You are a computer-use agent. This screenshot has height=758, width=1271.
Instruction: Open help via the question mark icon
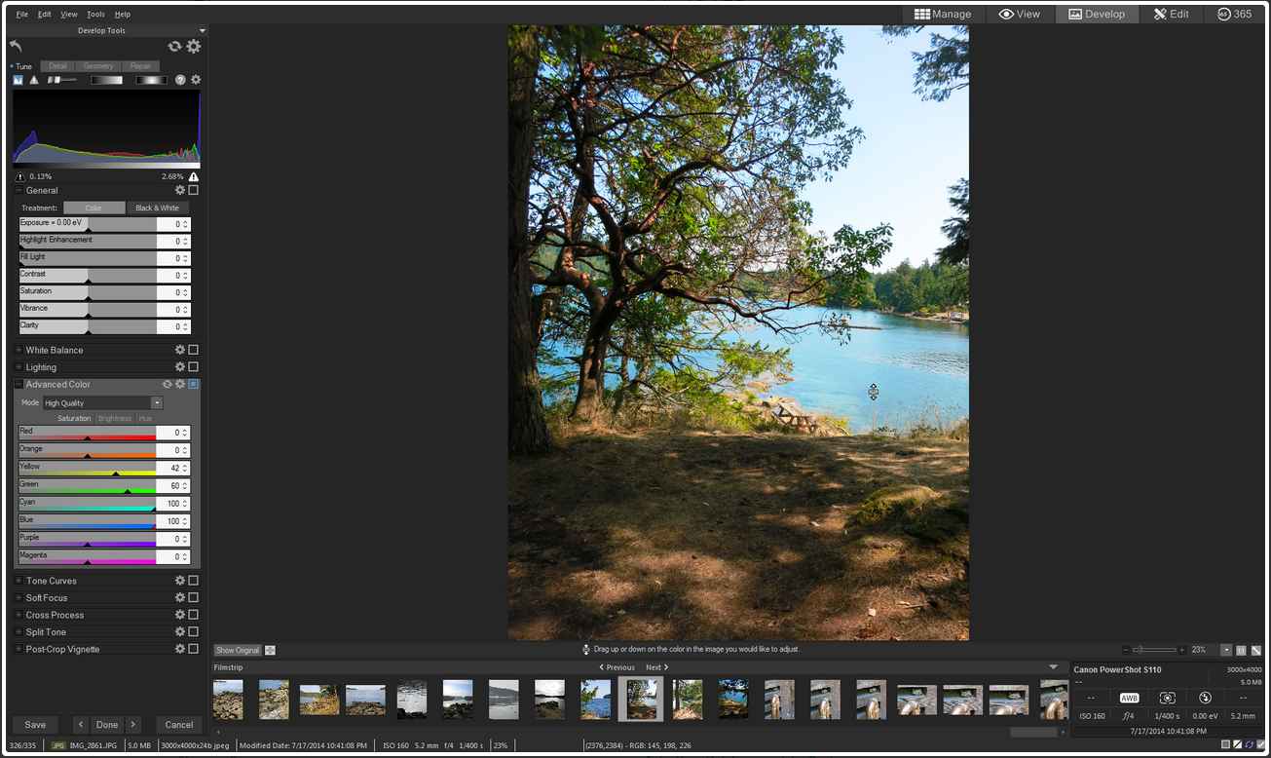(180, 80)
